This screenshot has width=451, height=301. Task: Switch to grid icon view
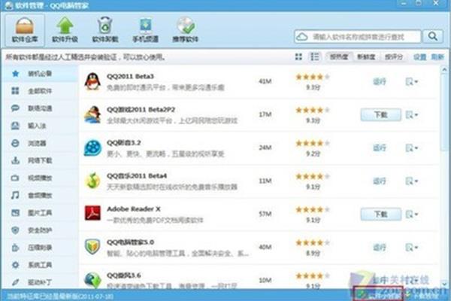[298, 56]
